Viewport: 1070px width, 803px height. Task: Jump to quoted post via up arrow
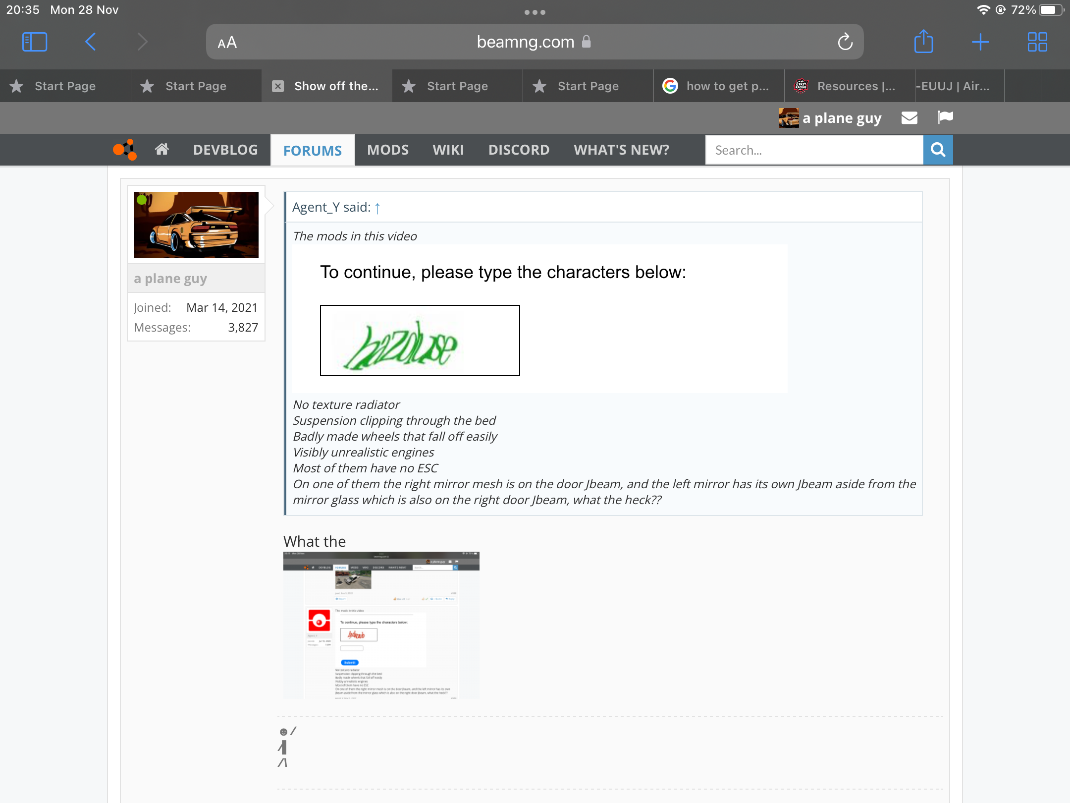pos(377,208)
